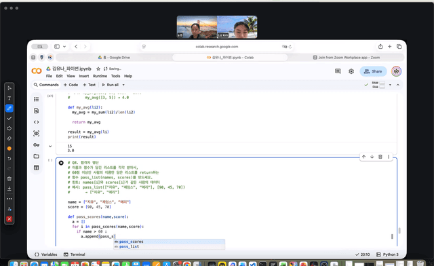Click the Colab CO logo
Image resolution: width=434 pixels, height=266 pixels.
pyautogui.click(x=37, y=71)
